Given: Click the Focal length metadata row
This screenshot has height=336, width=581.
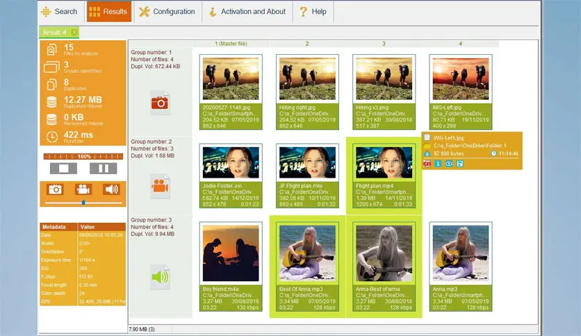Looking at the screenshot, I should coord(83,285).
